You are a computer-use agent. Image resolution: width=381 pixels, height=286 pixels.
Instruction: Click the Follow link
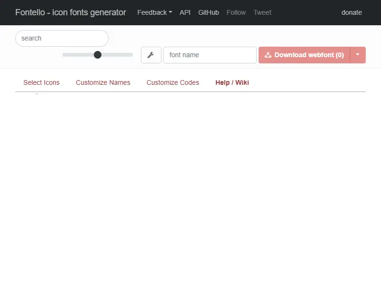coord(236,12)
